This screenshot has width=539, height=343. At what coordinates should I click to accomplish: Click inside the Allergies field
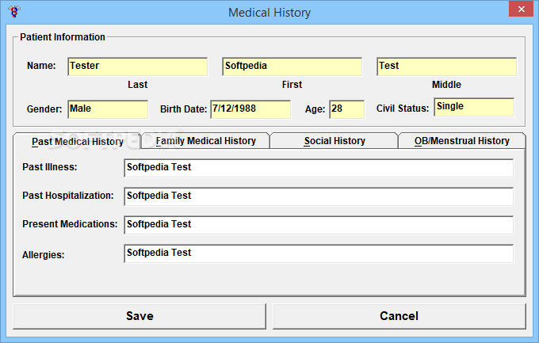pyautogui.click(x=318, y=253)
